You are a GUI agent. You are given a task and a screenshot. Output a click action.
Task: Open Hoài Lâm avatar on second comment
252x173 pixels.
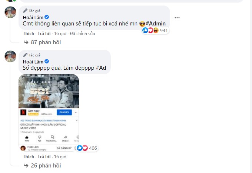(x=10, y=56)
